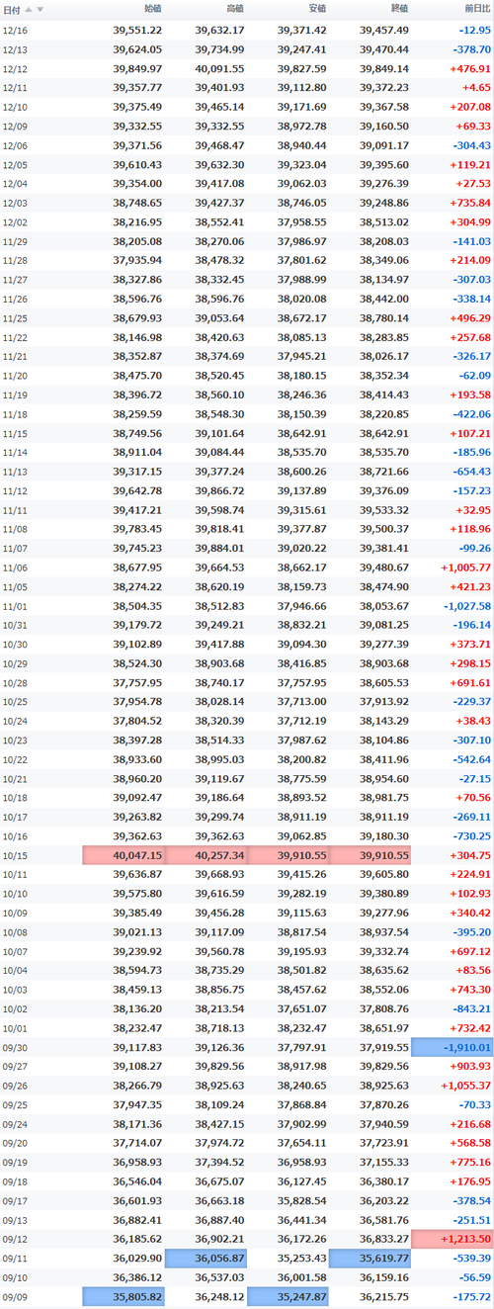
Task: Select the 高値 column header
Action: coord(235,9)
